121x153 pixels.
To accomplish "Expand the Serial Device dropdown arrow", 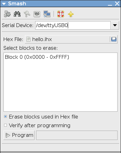I will [115, 25].
